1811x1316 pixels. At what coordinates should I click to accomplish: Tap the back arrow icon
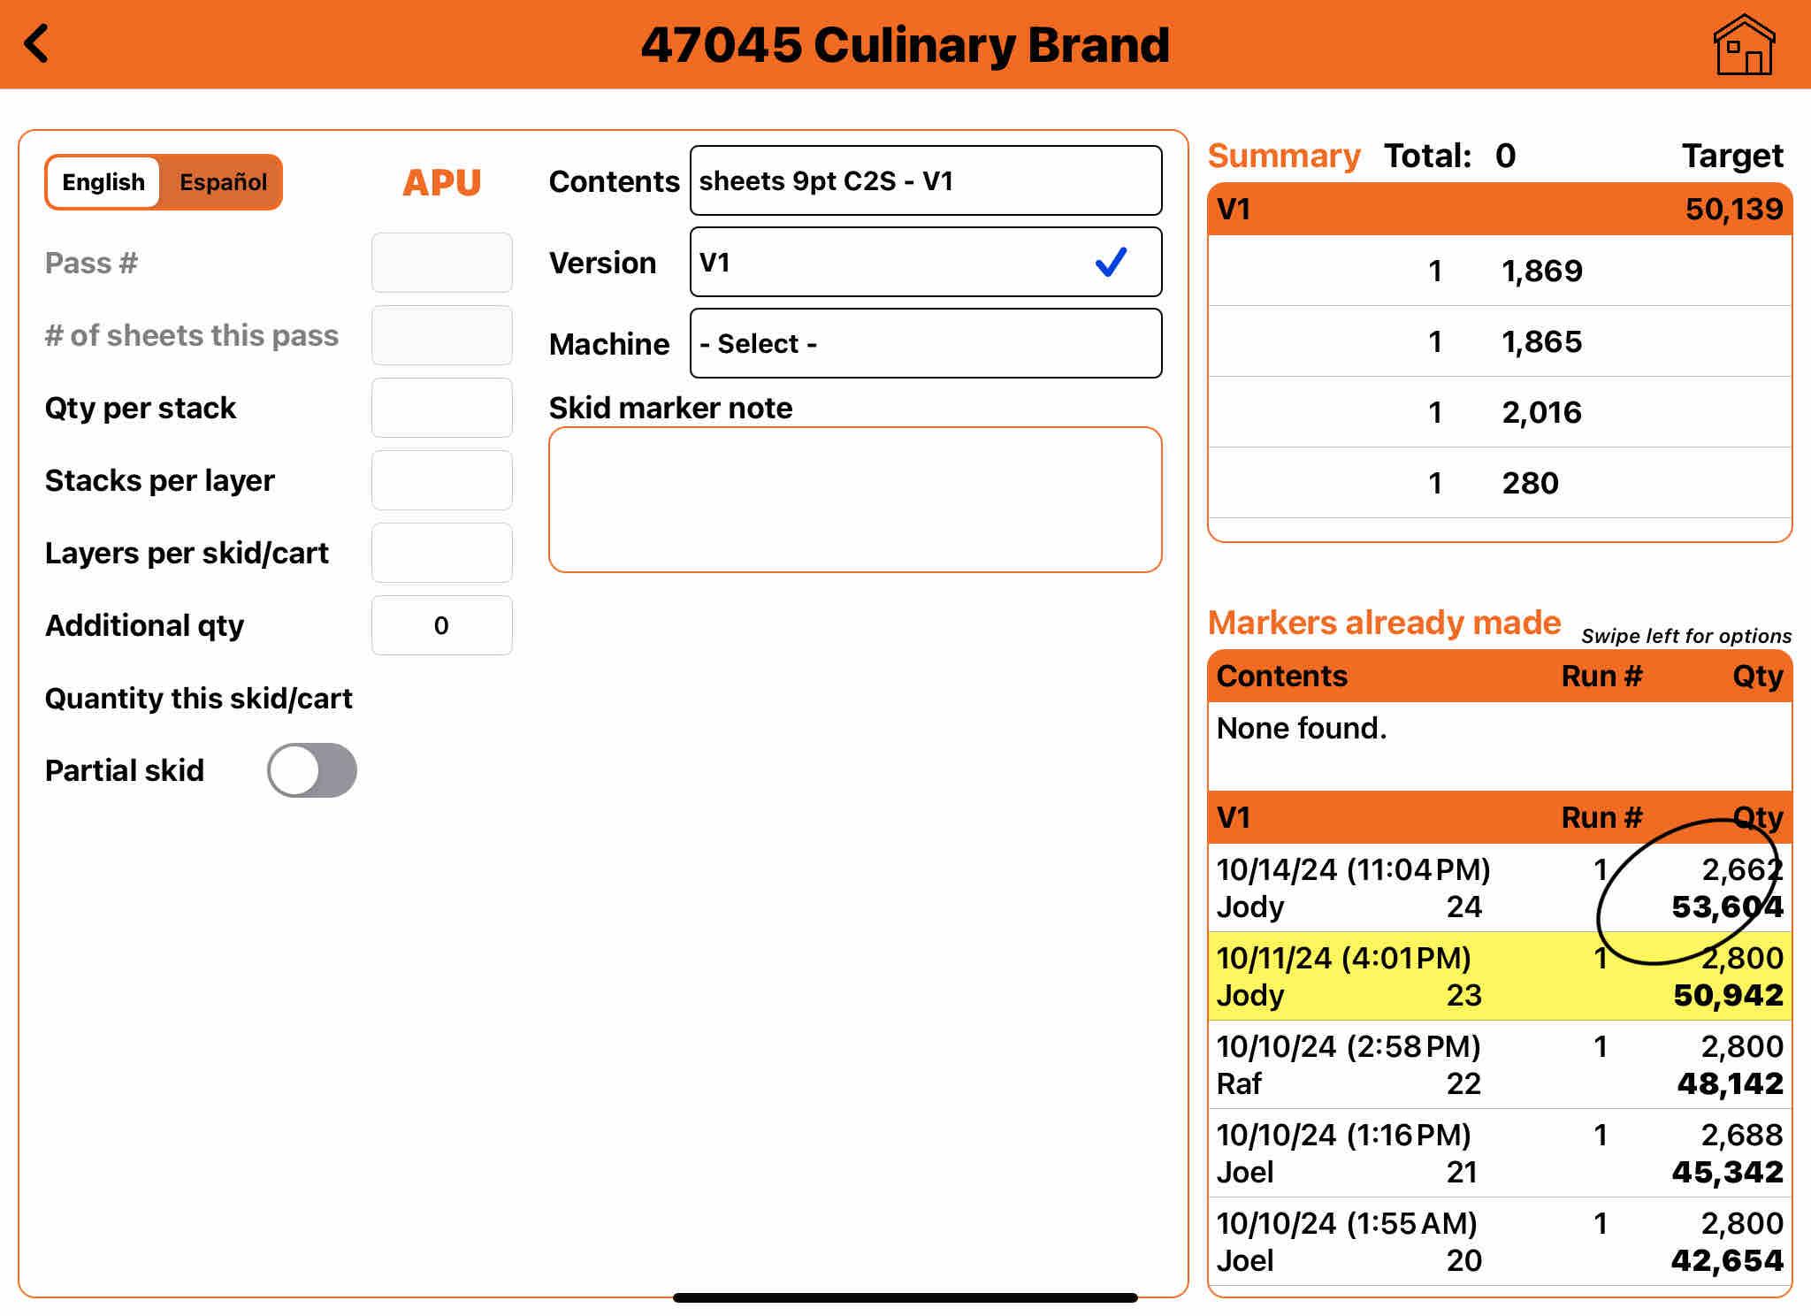37,44
